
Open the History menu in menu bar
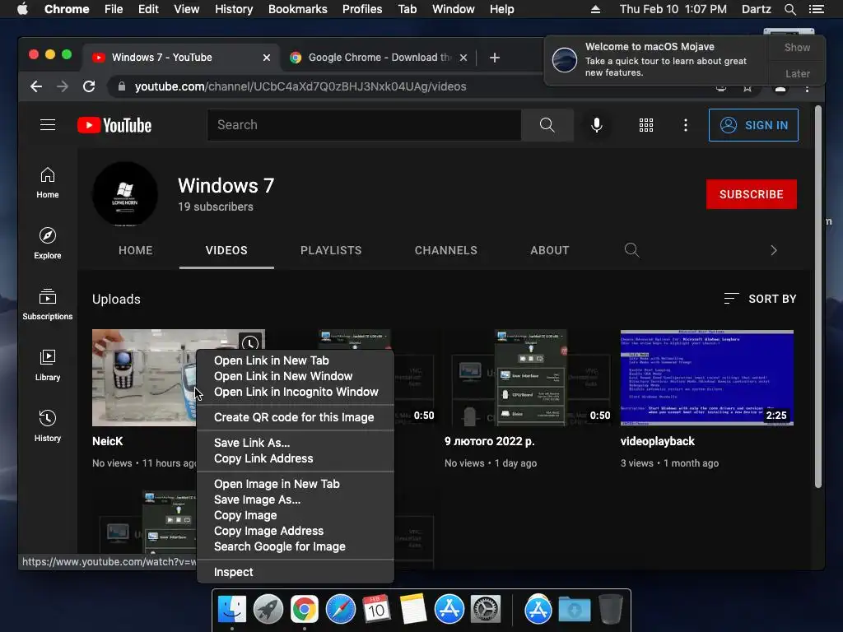point(234,9)
